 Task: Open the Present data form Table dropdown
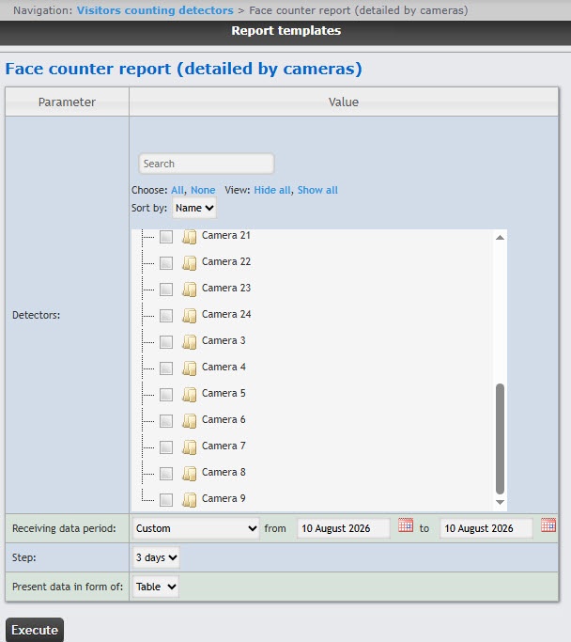(x=156, y=587)
